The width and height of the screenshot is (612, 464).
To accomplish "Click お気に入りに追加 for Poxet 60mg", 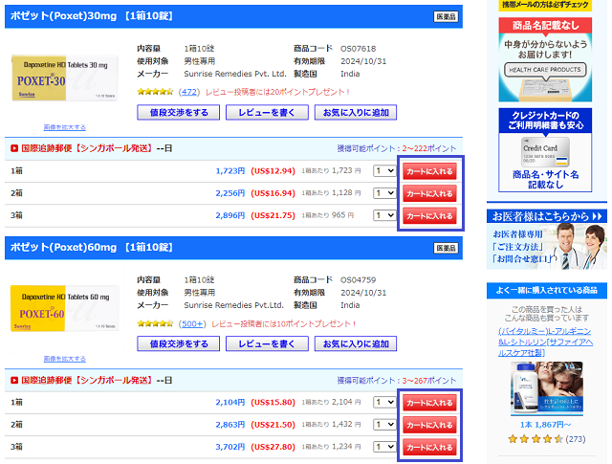I will pos(356,343).
